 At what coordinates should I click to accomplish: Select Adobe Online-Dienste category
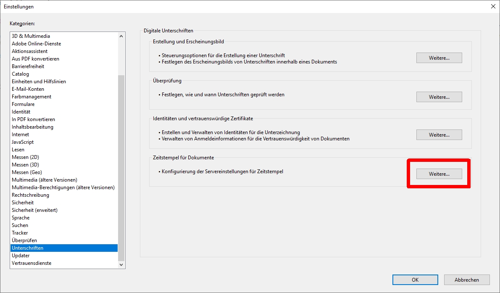pyautogui.click(x=36, y=44)
